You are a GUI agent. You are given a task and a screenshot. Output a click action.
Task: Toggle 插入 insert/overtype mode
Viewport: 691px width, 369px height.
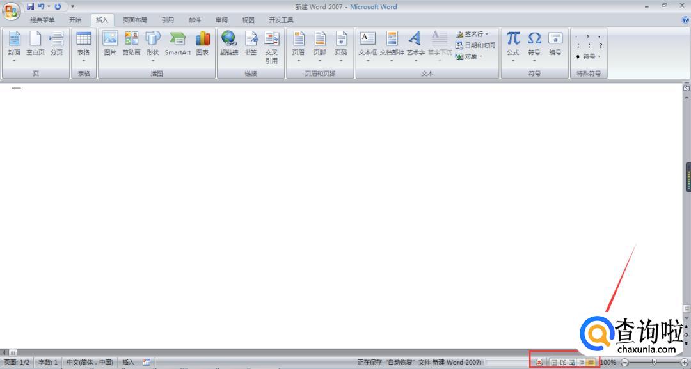(128, 363)
